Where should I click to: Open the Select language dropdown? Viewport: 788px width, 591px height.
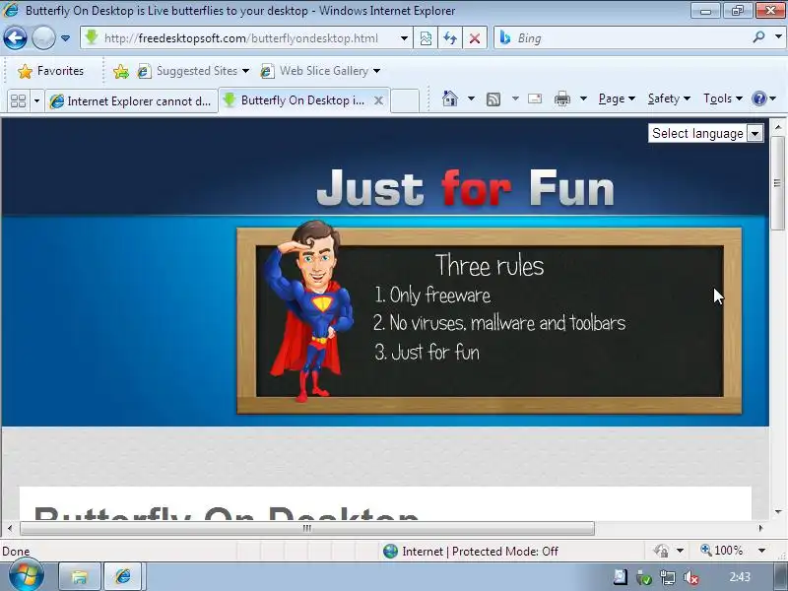tap(705, 133)
